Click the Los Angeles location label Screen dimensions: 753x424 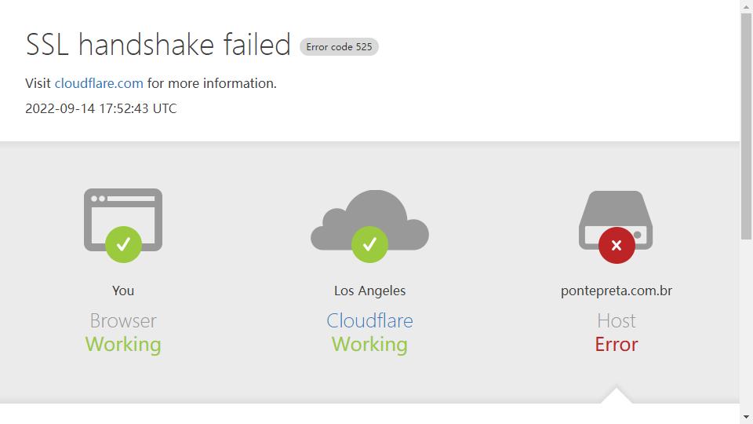coord(369,291)
